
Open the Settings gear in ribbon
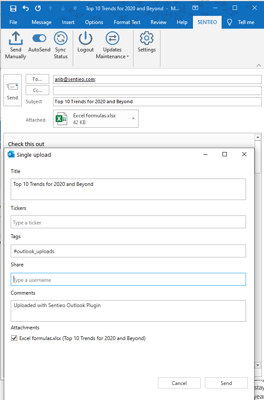(146, 38)
